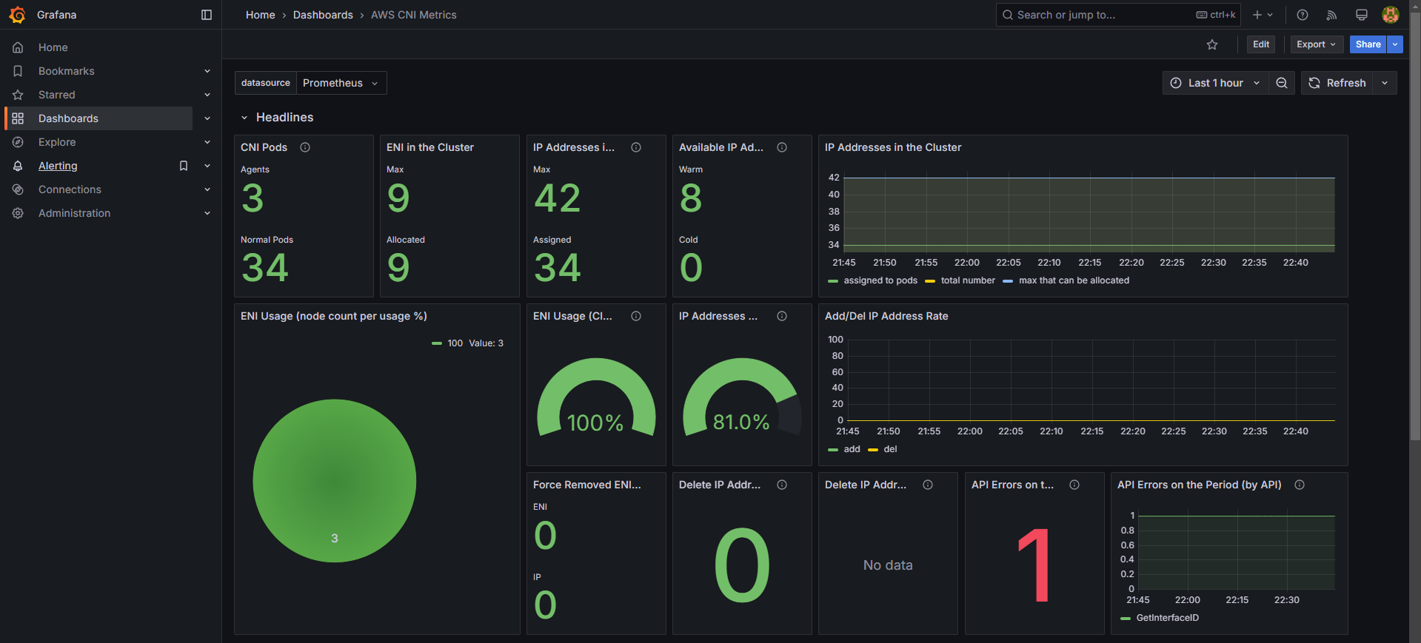
Task: Open the Last 1 hour time picker
Action: point(1215,83)
